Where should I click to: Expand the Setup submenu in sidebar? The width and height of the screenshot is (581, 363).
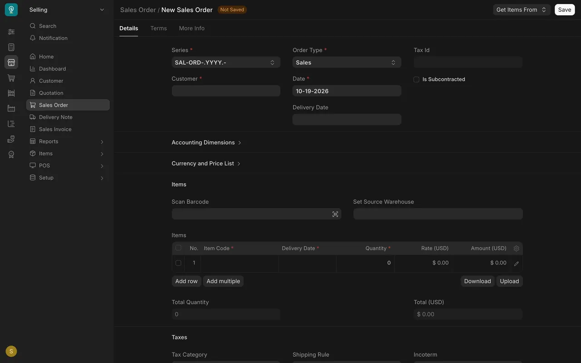68,178
